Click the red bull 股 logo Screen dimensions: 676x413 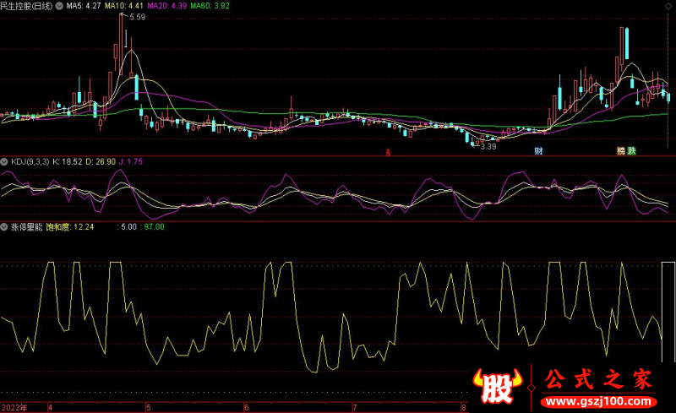coord(499,387)
